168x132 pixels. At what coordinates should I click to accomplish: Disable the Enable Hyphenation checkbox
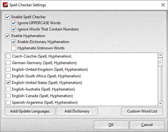pos(7,36)
